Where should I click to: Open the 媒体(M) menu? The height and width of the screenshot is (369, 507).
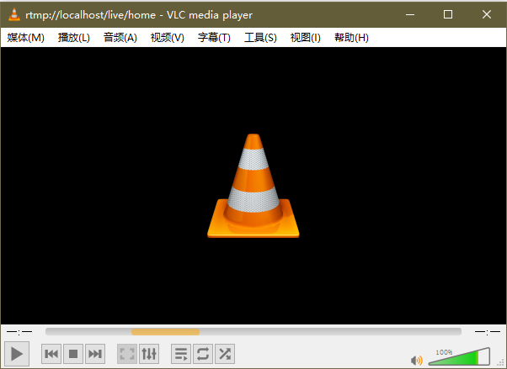click(x=25, y=38)
